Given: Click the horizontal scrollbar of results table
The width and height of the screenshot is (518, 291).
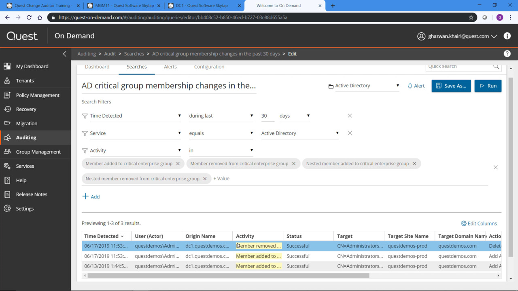Looking at the screenshot, I should point(228,276).
